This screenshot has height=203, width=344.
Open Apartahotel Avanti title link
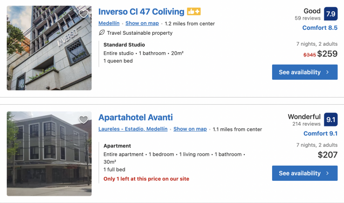pos(135,118)
